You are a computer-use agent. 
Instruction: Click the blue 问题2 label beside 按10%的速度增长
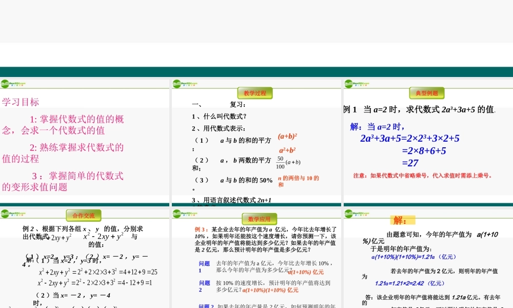pyautogui.click(x=205, y=286)
